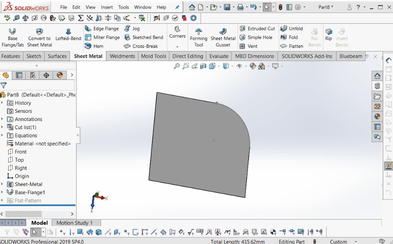The image size is (393, 244).
Task: Apply the Cross-Break tool
Action: (141, 46)
